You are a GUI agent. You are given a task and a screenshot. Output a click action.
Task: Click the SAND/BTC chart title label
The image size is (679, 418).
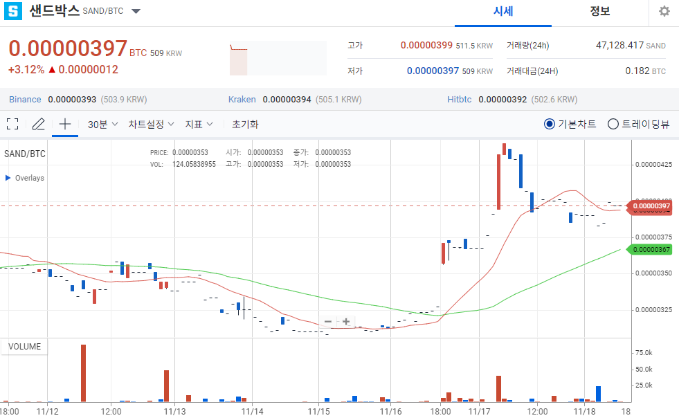coord(25,154)
